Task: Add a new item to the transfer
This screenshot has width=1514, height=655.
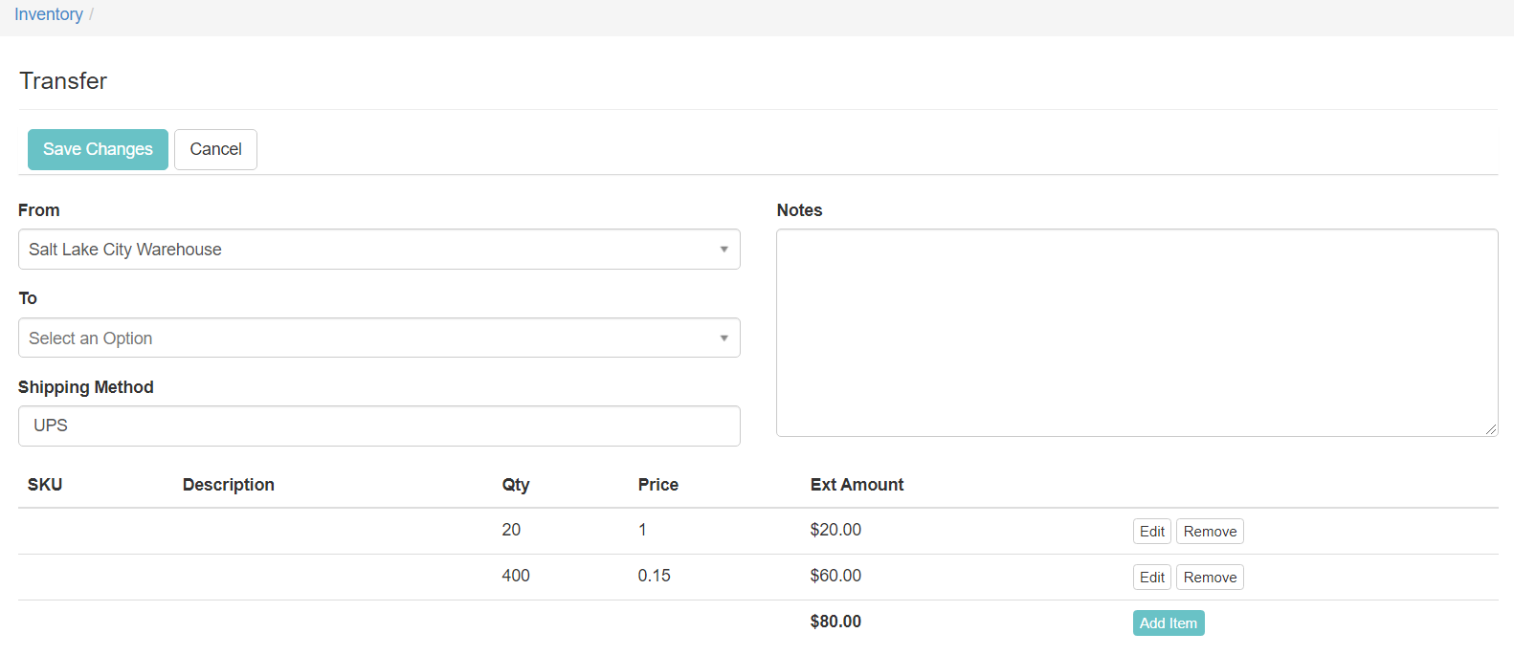Action: click(1168, 623)
